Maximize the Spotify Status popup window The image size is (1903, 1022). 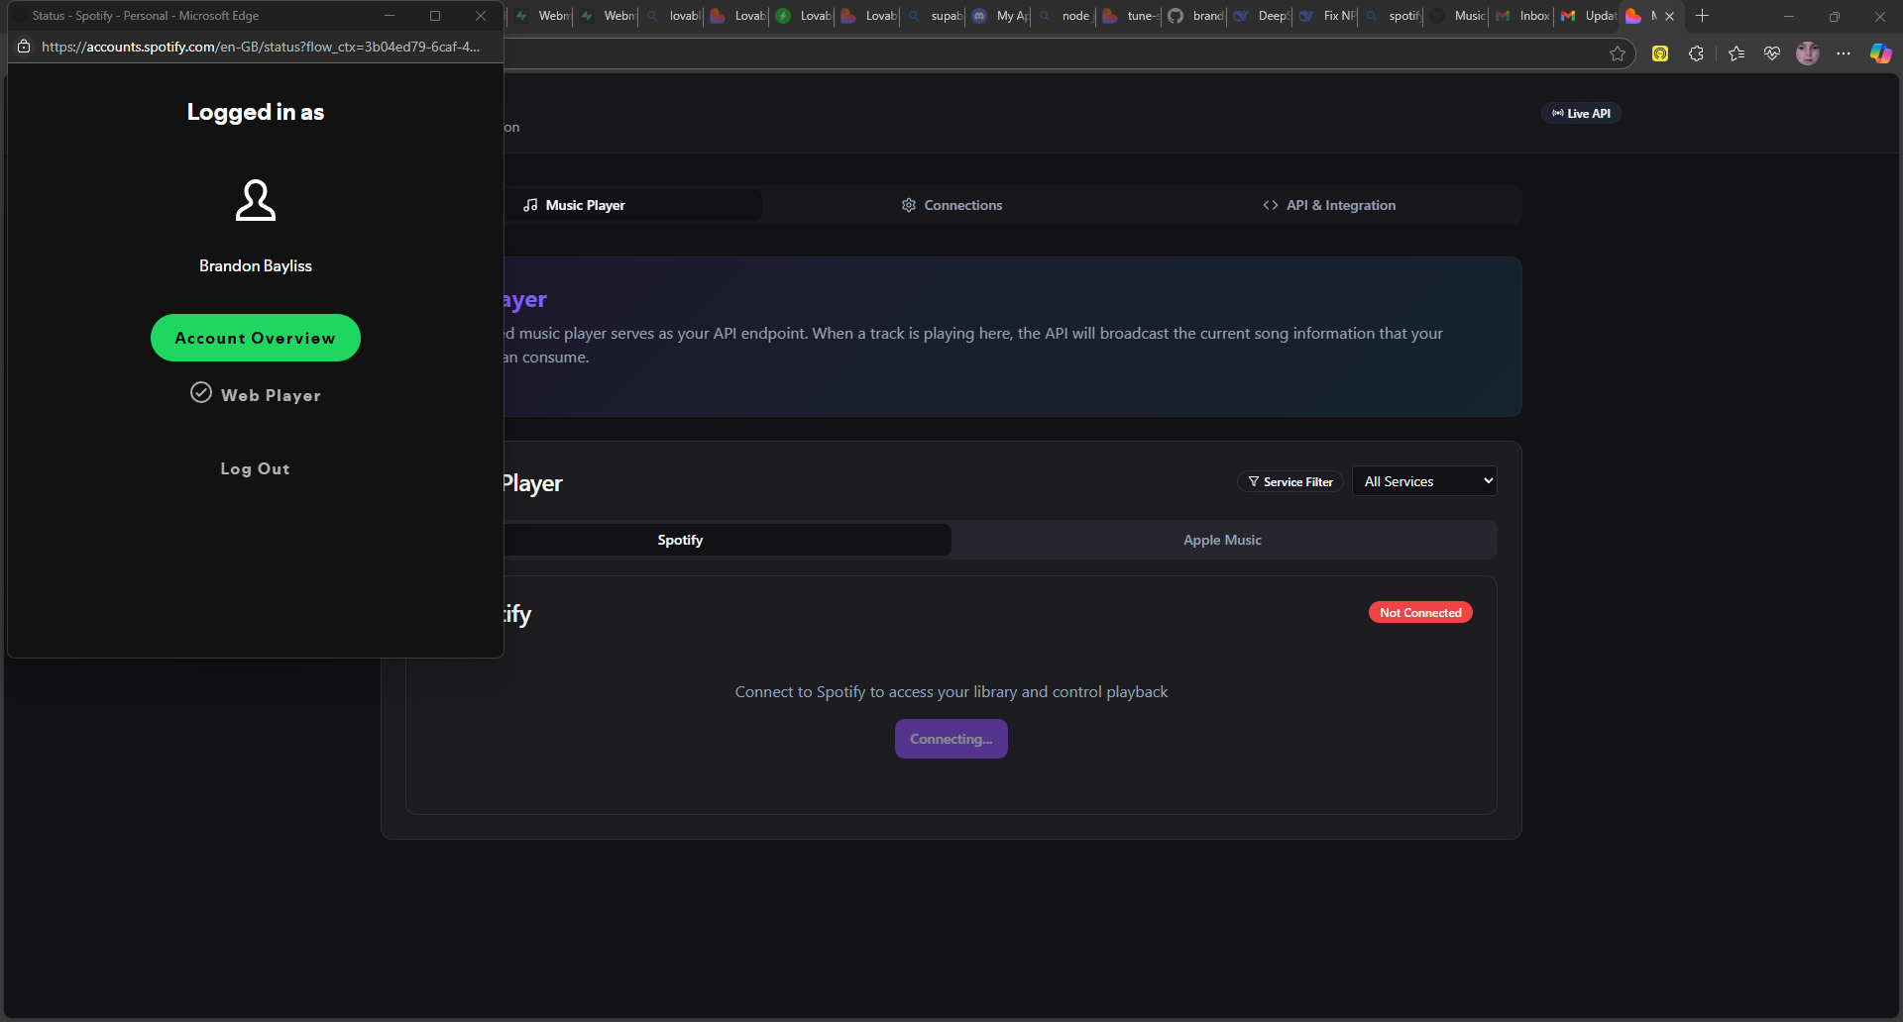pyautogui.click(x=435, y=16)
